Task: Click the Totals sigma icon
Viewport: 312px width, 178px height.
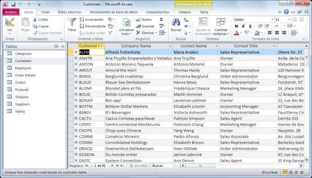Action: click(161, 19)
